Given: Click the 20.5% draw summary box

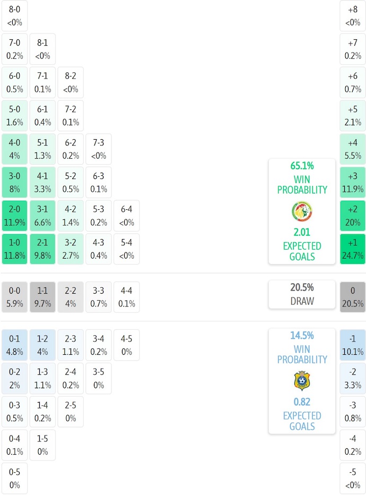Looking at the screenshot, I should (x=302, y=294).
